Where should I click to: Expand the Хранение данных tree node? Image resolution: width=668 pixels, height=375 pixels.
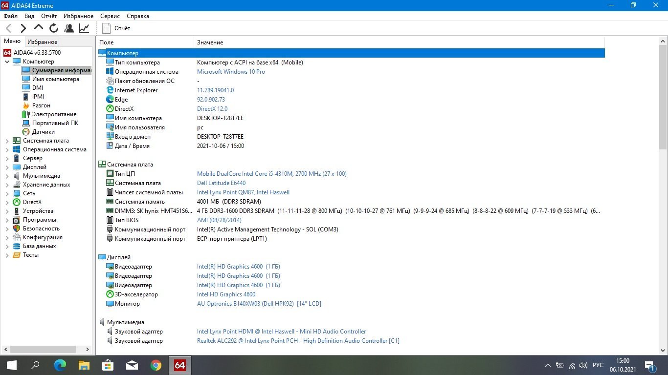7,185
